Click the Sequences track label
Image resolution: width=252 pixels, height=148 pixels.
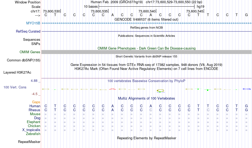(32, 40)
